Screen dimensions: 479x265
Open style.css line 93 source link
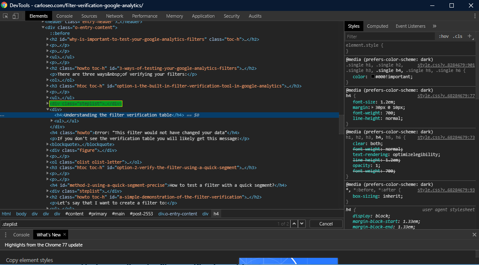[446, 190]
